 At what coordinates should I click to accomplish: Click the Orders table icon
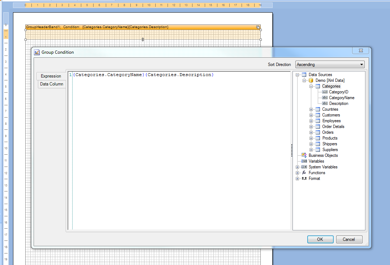pyautogui.click(x=318, y=132)
